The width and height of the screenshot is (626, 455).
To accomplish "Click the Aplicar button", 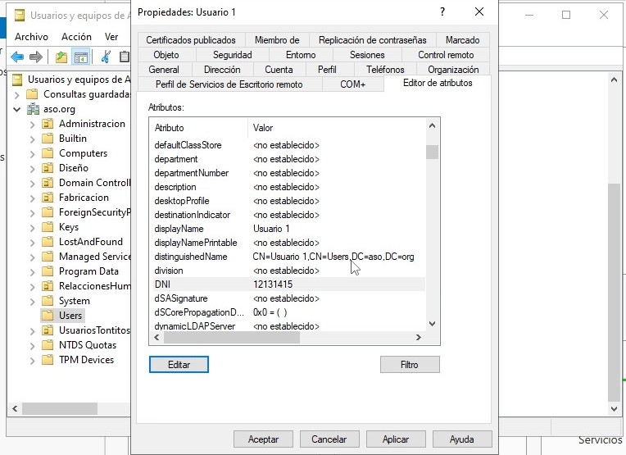I will point(395,439).
